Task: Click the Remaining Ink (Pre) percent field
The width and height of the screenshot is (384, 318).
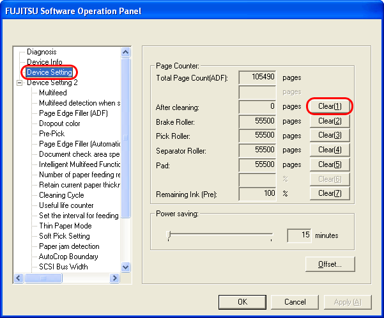Action: (x=257, y=194)
